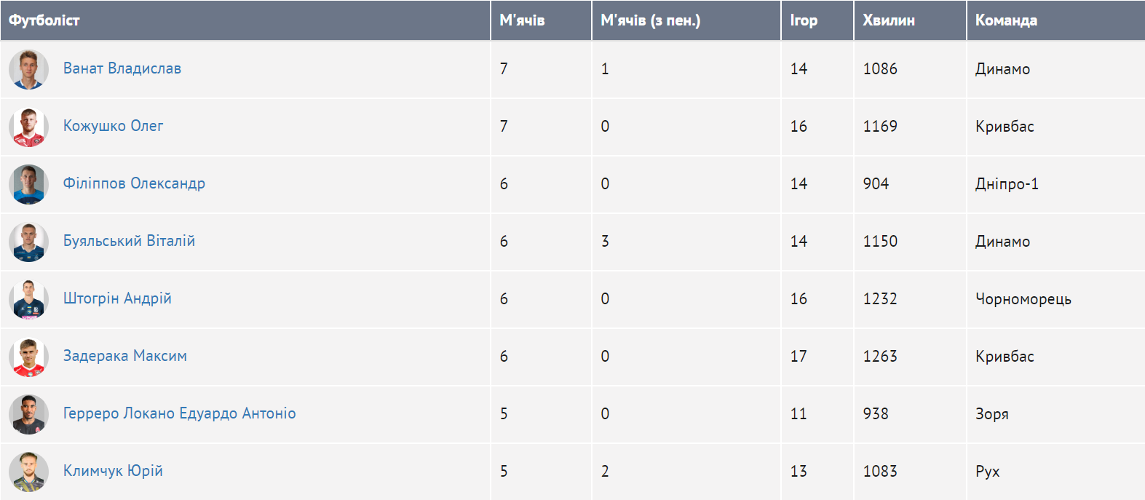
Task: Click Буяльський Віталій's avatar image
Action: click(28, 242)
